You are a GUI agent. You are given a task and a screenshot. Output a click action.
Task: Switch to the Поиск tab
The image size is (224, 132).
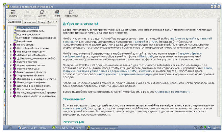(x=41, y=22)
